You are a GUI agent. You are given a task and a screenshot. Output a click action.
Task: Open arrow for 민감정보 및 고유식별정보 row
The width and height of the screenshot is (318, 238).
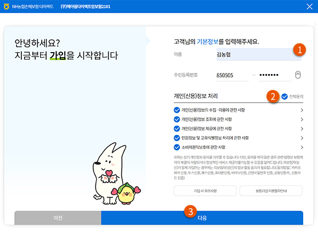[302, 138]
